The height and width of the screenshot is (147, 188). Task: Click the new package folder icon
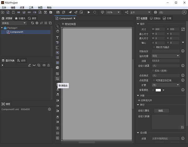point(3,12)
